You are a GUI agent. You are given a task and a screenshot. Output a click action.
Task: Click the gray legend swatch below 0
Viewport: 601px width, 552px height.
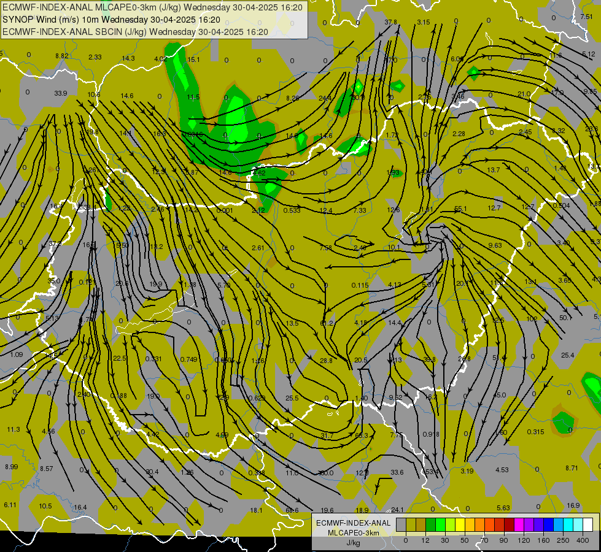[x=401, y=524]
